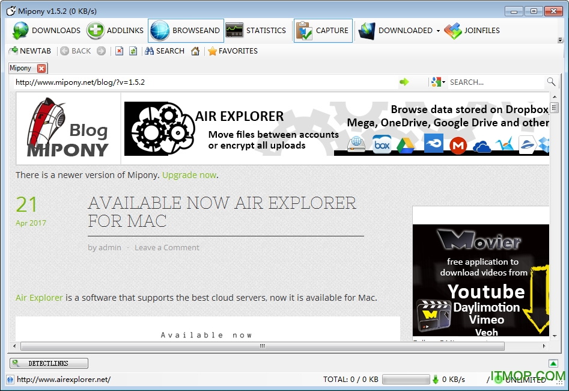This screenshot has height=391, width=569.
Task: Open the Downloaded dropdown arrow
Action: tap(438, 31)
